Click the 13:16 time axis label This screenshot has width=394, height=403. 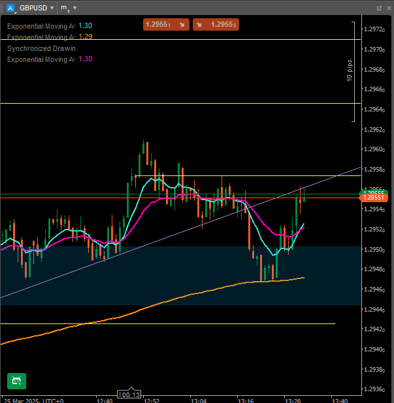pos(246,400)
